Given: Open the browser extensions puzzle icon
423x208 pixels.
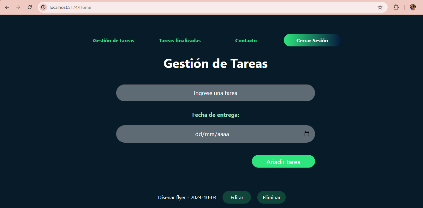Looking at the screenshot, I should [x=396, y=7].
